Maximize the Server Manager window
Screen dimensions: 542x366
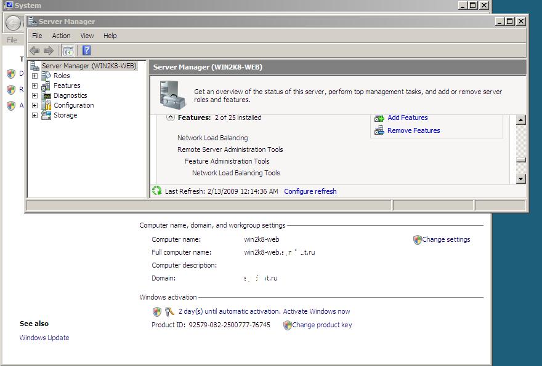point(509,22)
